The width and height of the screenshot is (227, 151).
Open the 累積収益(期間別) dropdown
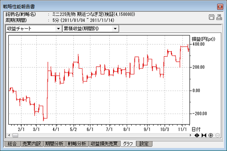(x=115, y=28)
